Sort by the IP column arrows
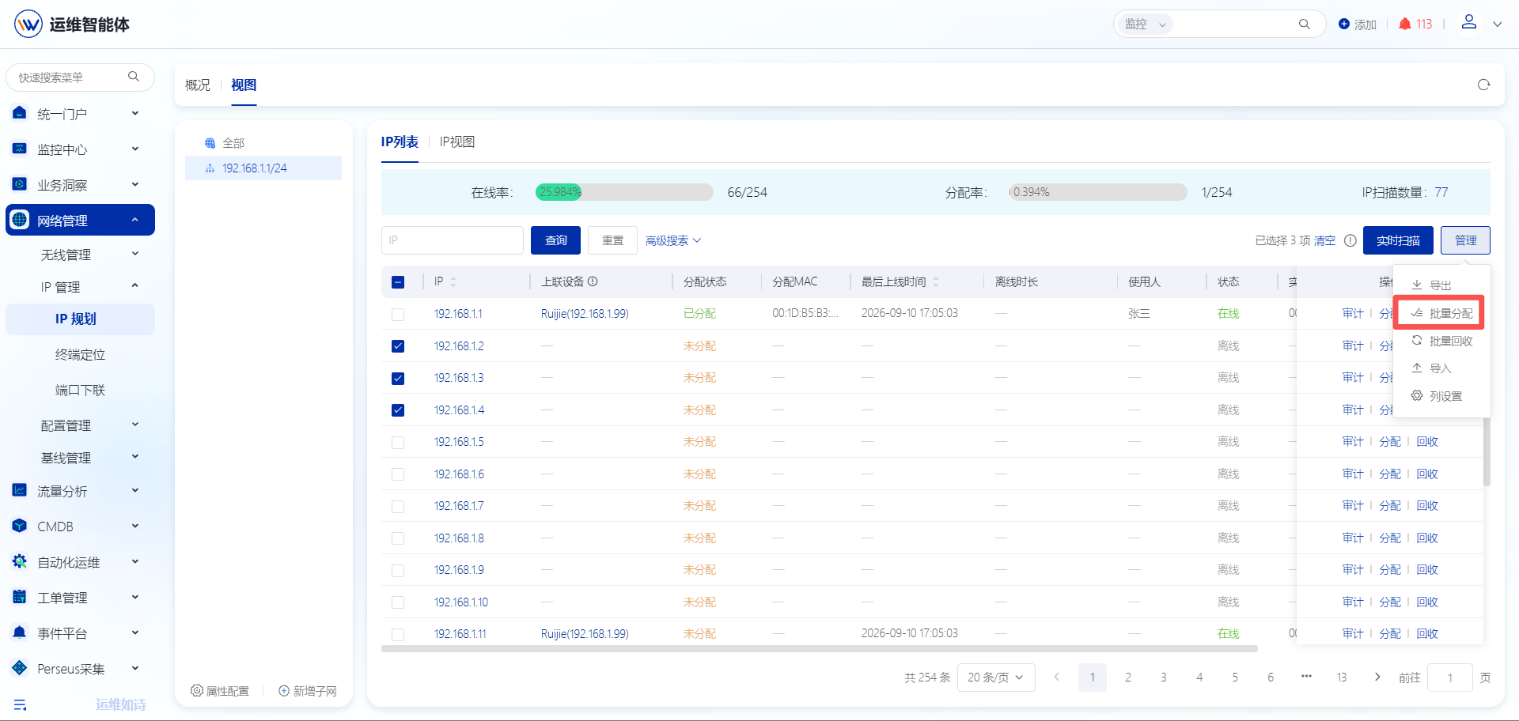 coord(453,281)
